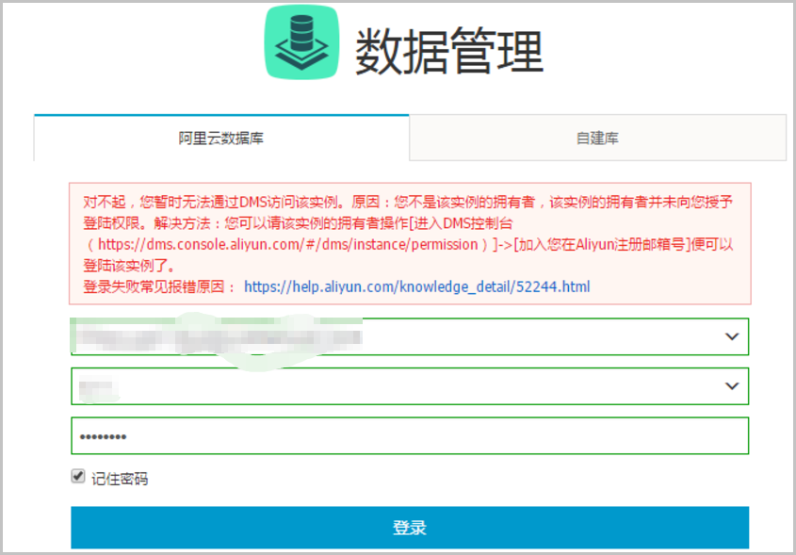Click the 记住密码 label text
The width and height of the screenshot is (796, 555).
[120, 479]
